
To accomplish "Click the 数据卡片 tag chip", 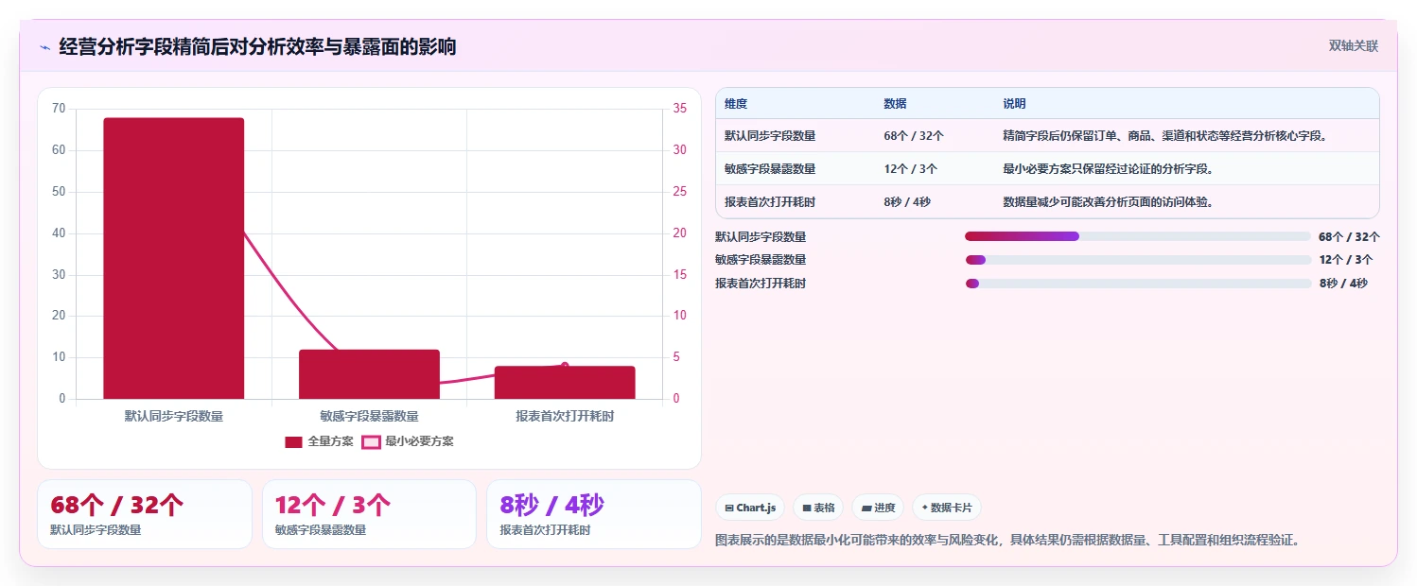I will [947, 508].
